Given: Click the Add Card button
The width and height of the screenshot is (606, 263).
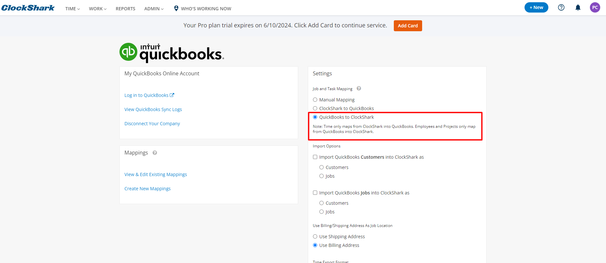Looking at the screenshot, I should [408, 26].
